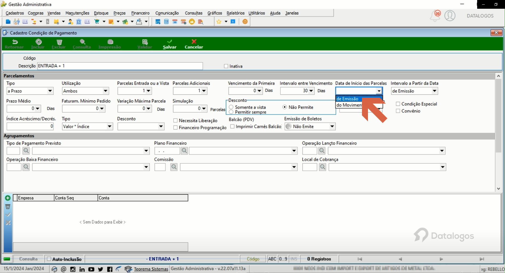Image resolution: width=505 pixels, height=273 pixels.
Task: Go to first record navigation button
Action: [360, 259]
